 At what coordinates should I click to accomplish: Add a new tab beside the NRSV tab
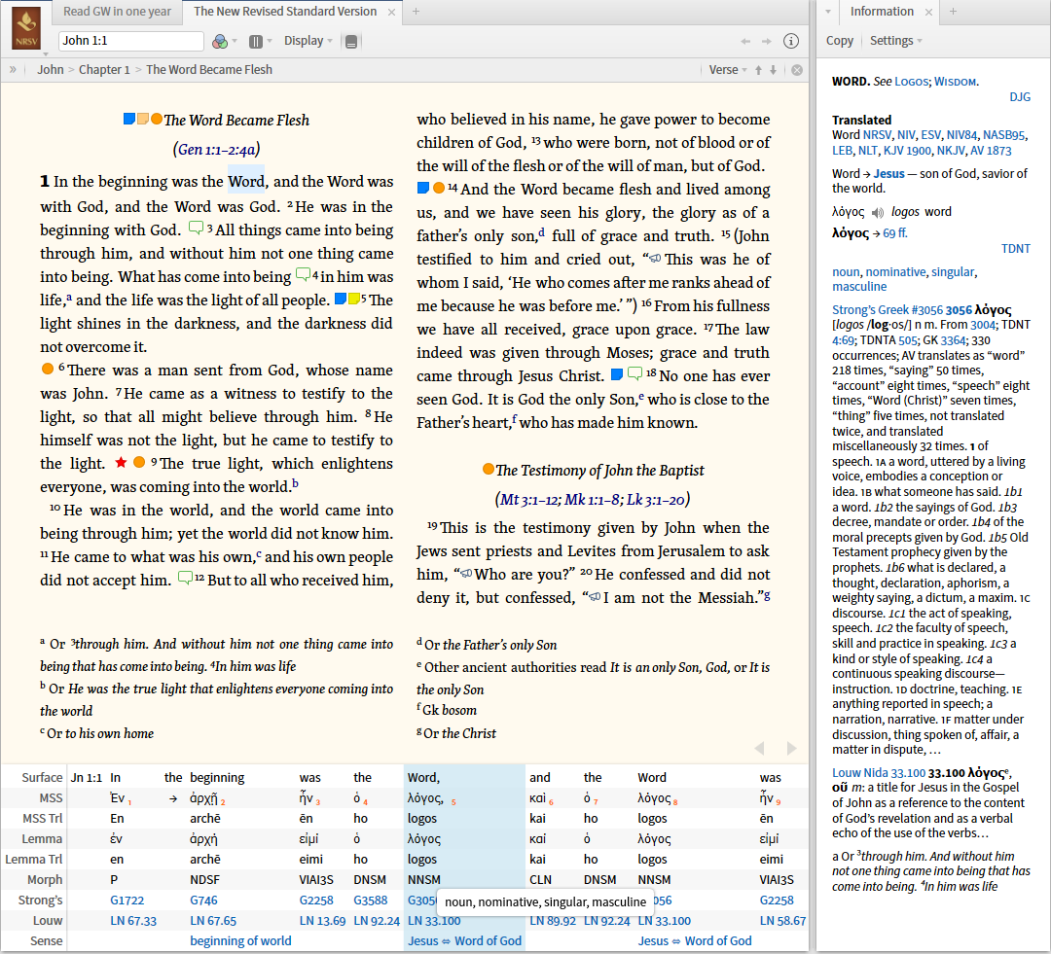point(416,12)
